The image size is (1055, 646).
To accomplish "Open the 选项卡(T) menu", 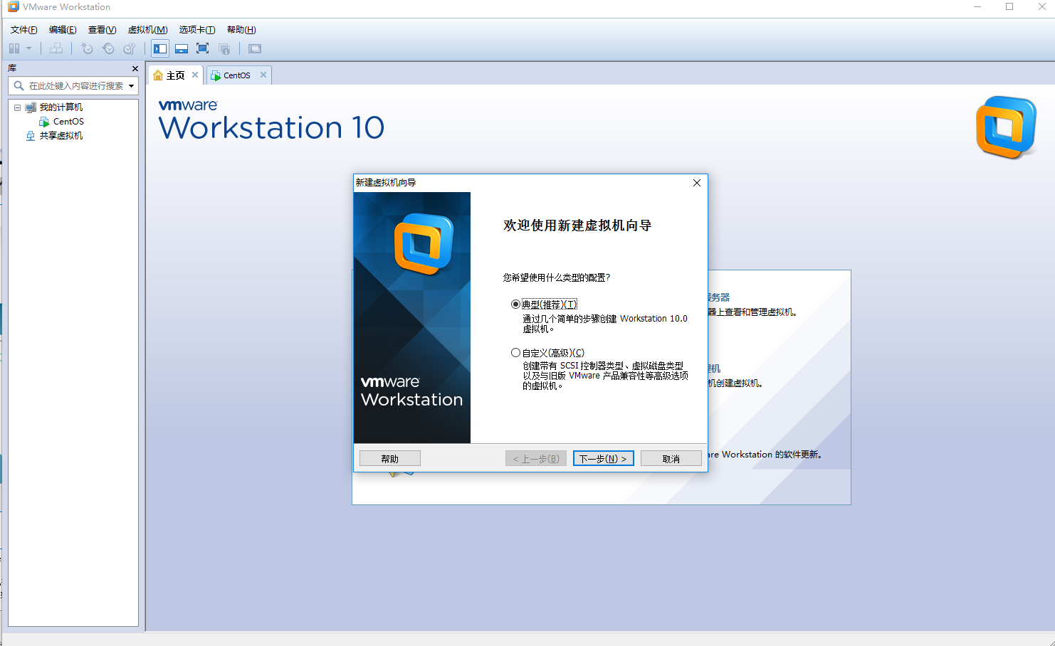I will tap(197, 30).
